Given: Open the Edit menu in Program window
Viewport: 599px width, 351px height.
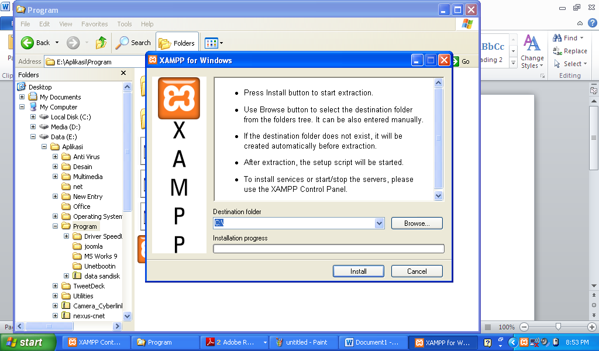Looking at the screenshot, I should click(x=44, y=23).
